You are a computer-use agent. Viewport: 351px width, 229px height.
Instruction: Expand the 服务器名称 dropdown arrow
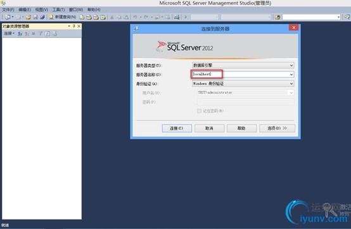[291, 75]
